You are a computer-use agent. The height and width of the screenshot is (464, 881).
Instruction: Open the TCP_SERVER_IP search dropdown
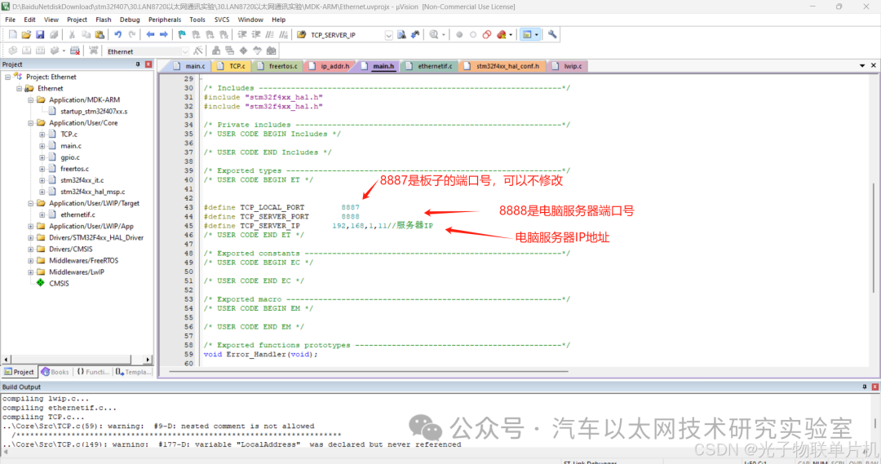point(388,35)
